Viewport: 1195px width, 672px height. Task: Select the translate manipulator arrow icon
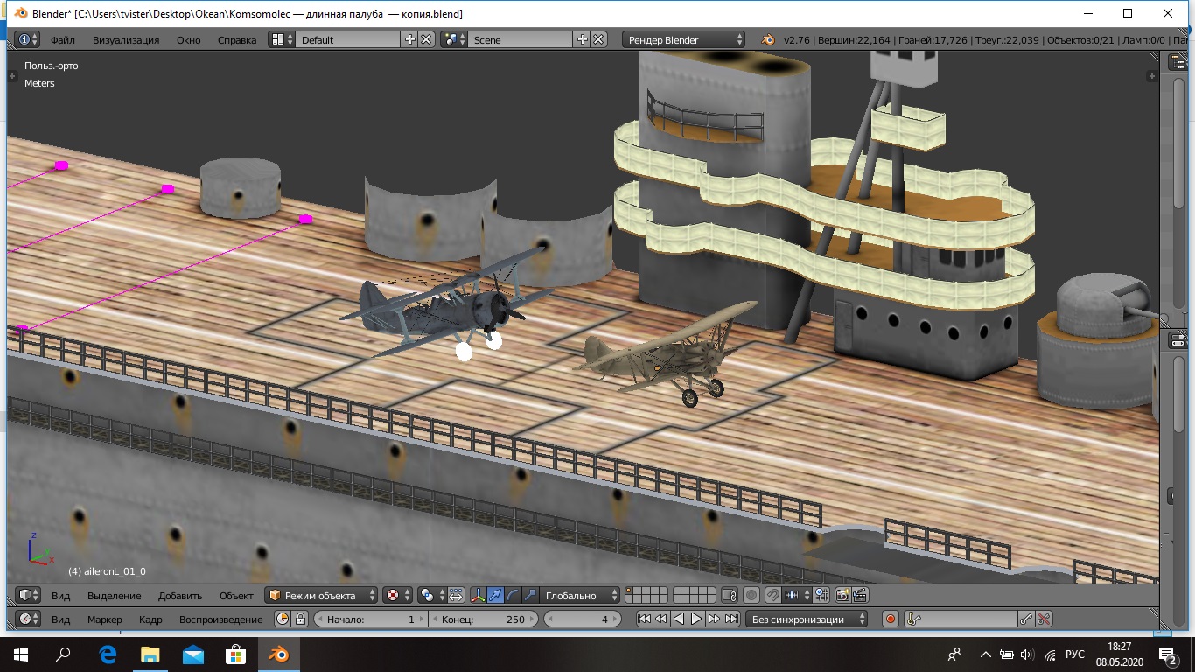(x=496, y=595)
